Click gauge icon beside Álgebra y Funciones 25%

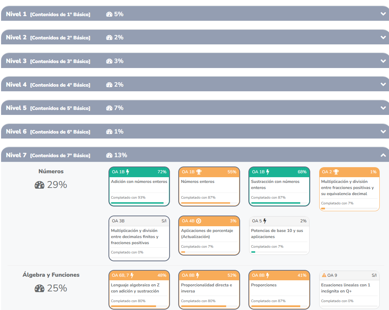40,289
